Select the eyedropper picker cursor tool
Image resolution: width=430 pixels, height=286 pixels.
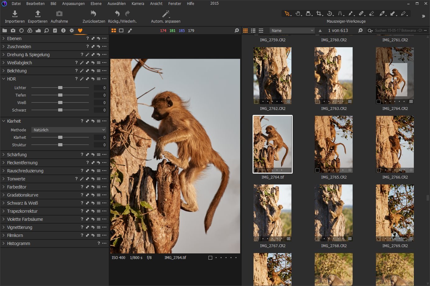coord(382,14)
